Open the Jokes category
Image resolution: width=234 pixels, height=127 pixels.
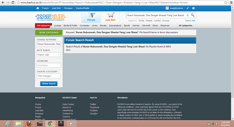pos(95,26)
